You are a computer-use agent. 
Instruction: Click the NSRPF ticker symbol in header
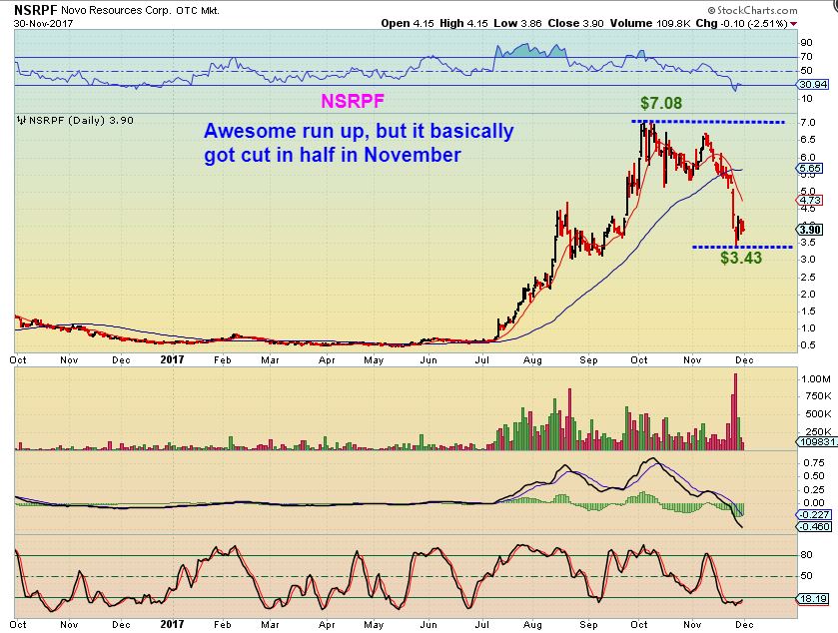tap(35, 10)
